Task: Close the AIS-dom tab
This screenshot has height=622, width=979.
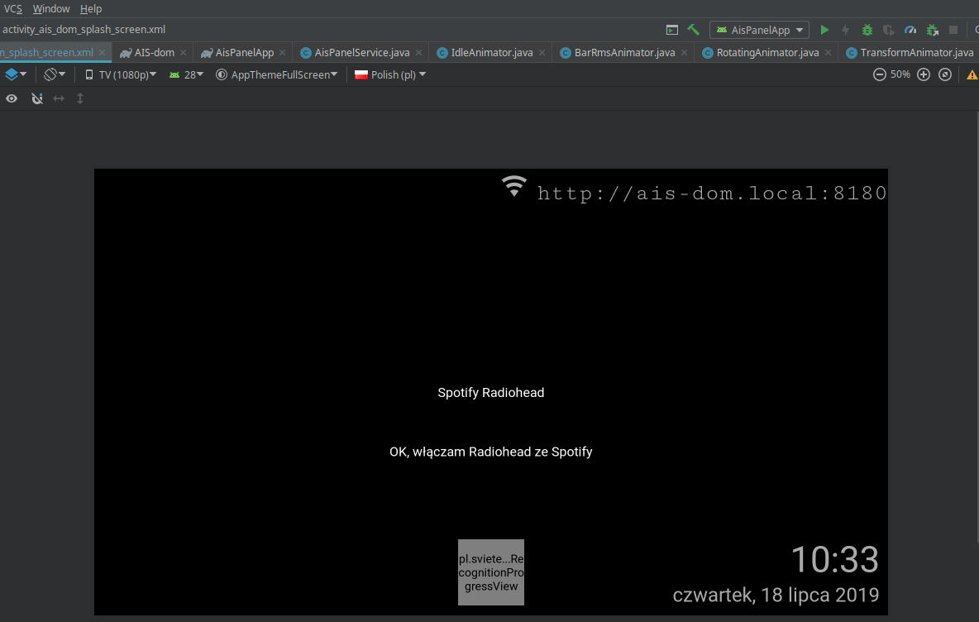Action: tap(183, 52)
